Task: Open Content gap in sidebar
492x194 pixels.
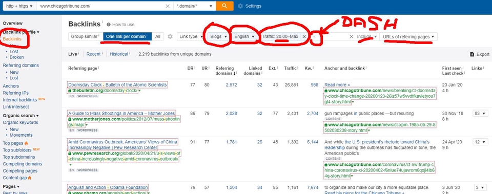Action: tap(15, 178)
